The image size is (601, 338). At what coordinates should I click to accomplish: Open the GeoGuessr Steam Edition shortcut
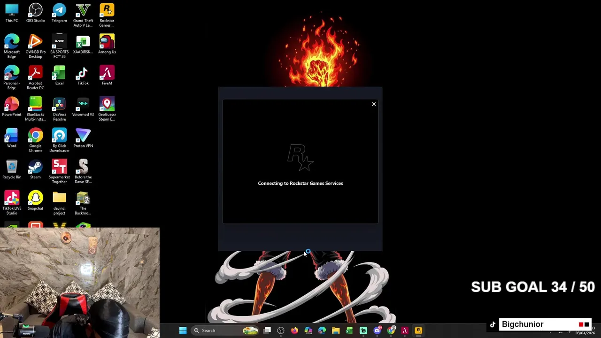coord(107,109)
